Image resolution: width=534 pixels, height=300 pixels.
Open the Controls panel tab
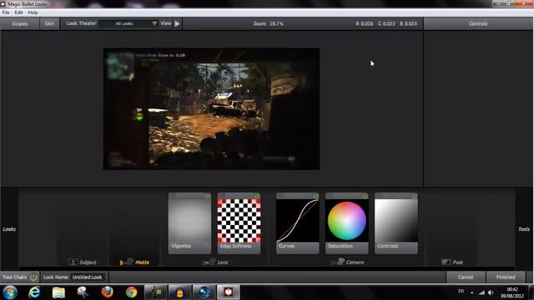(478, 24)
